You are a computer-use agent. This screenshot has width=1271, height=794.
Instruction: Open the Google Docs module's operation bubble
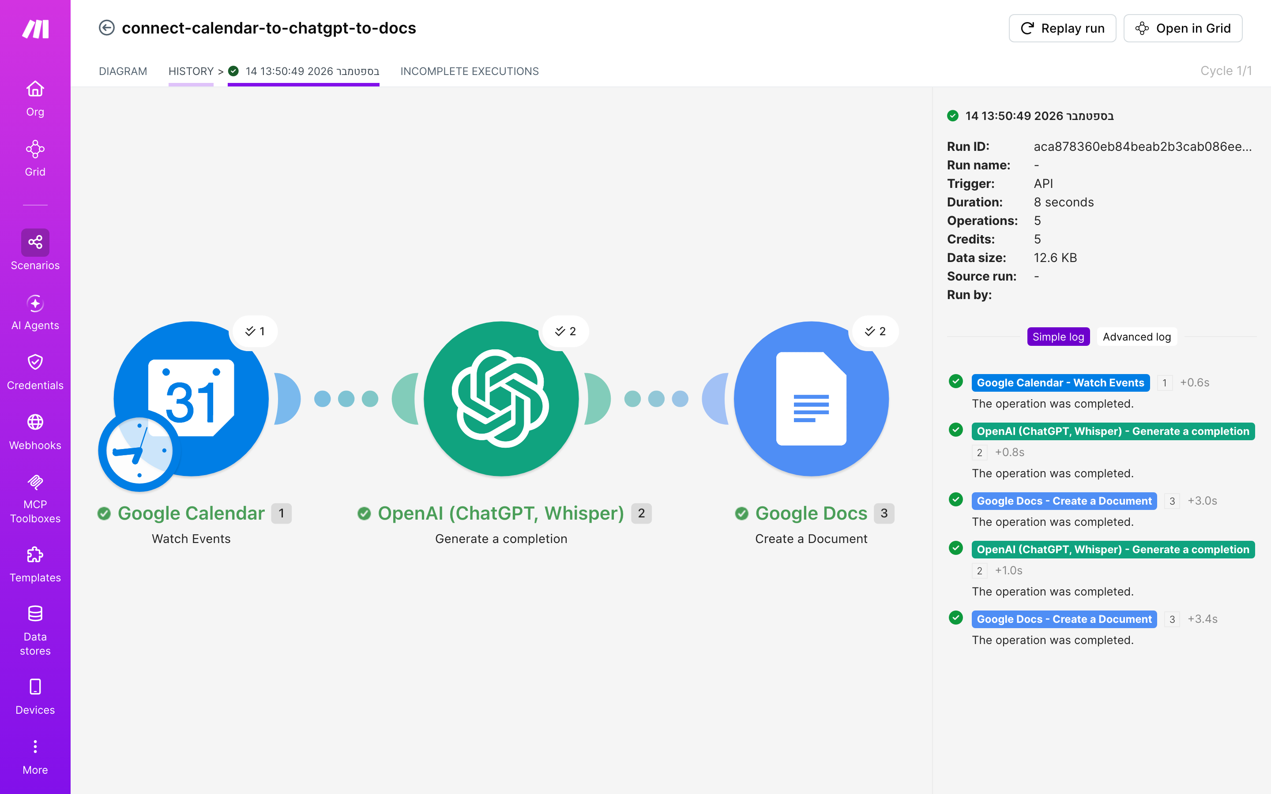click(x=876, y=331)
